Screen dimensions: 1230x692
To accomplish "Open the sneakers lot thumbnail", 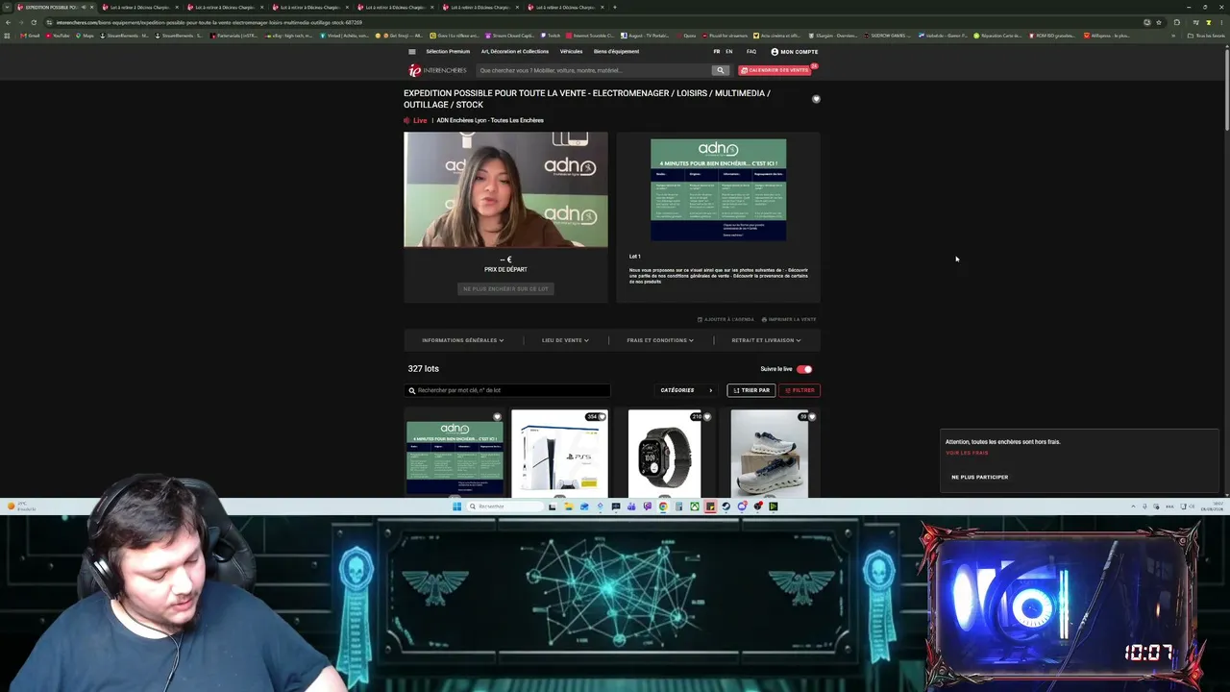I will (770, 454).
